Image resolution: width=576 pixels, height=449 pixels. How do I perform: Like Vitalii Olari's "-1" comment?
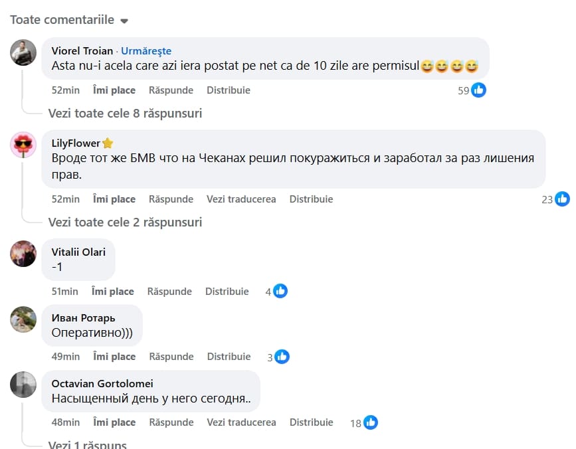[112, 292]
